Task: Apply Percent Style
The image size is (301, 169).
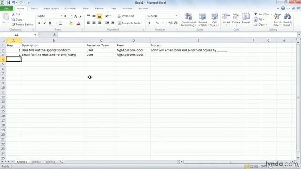Action: (158, 23)
